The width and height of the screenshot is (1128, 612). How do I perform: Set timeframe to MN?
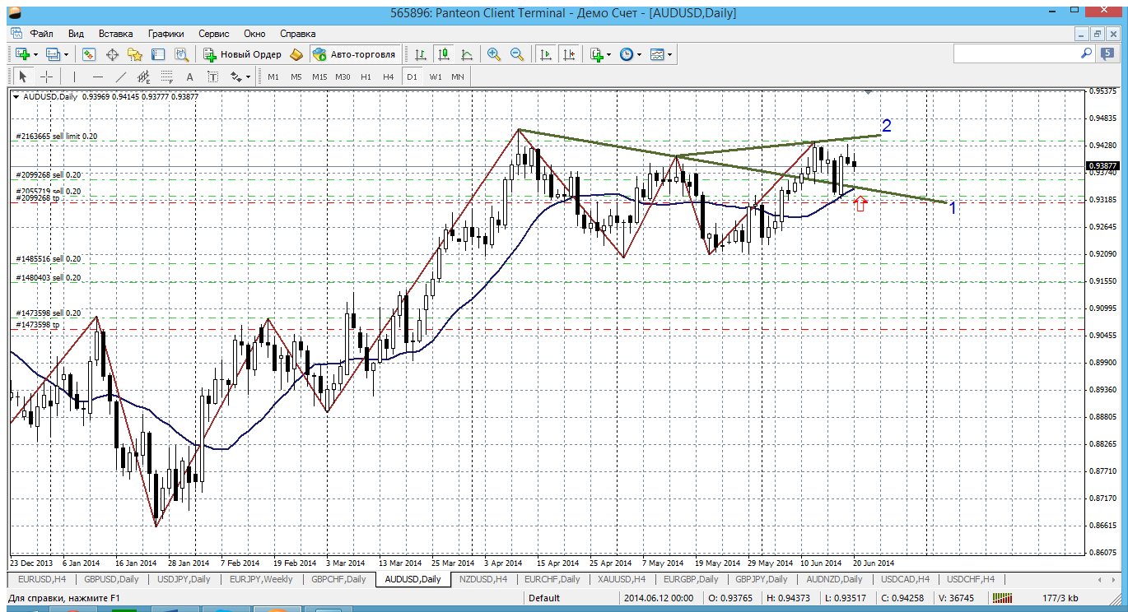click(x=458, y=76)
